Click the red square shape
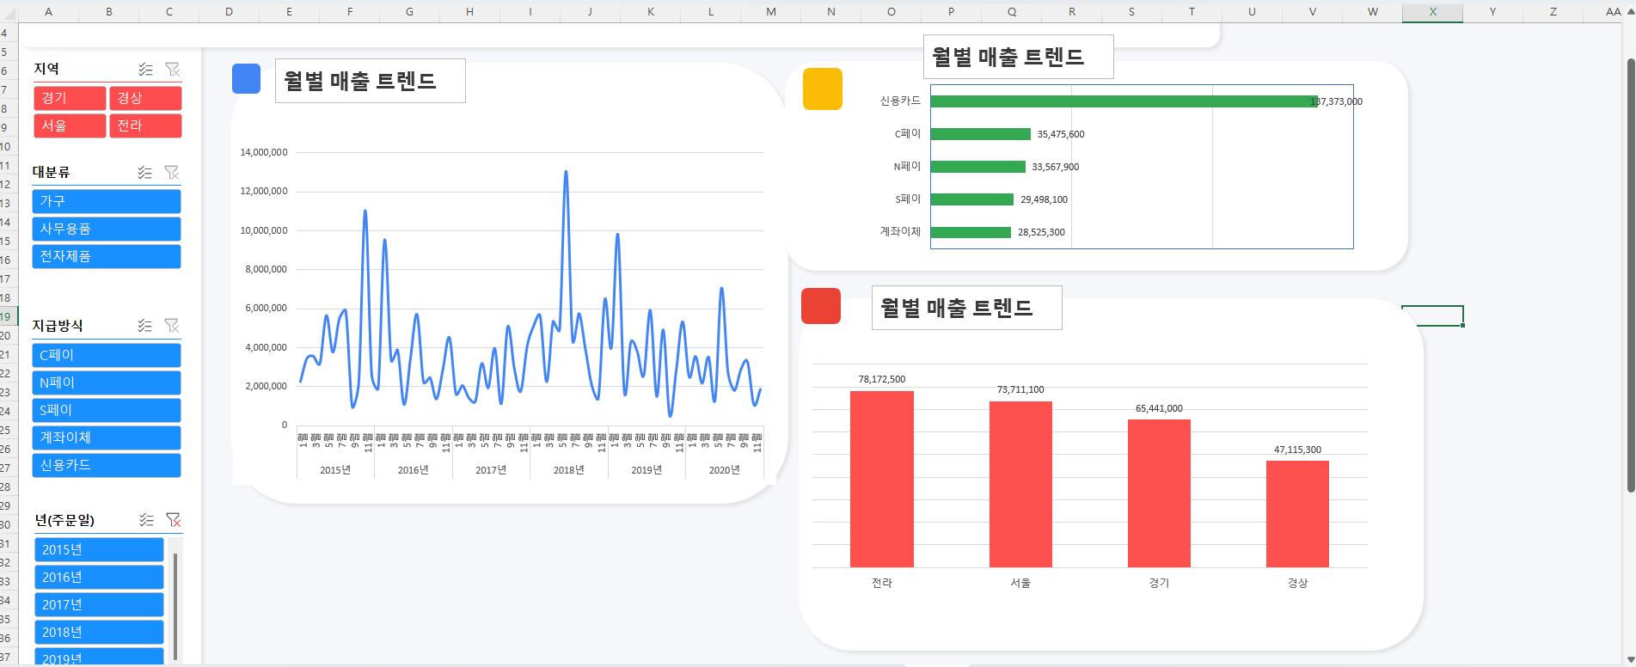1636x667 pixels. [821, 306]
